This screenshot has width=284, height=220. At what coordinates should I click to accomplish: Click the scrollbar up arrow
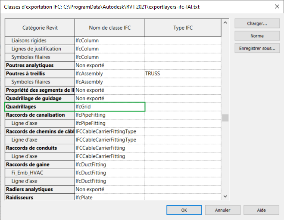click(225, 22)
